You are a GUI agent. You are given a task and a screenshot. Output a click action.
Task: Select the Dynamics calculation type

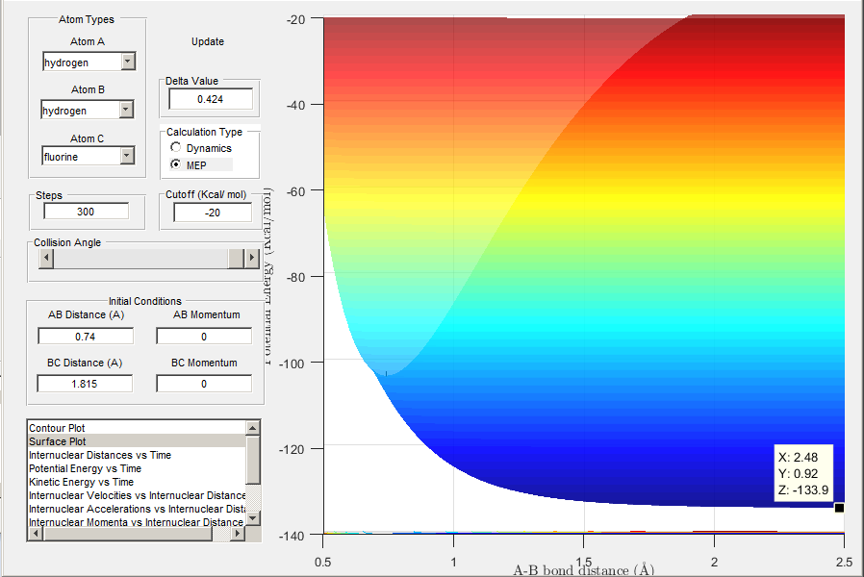[175, 148]
